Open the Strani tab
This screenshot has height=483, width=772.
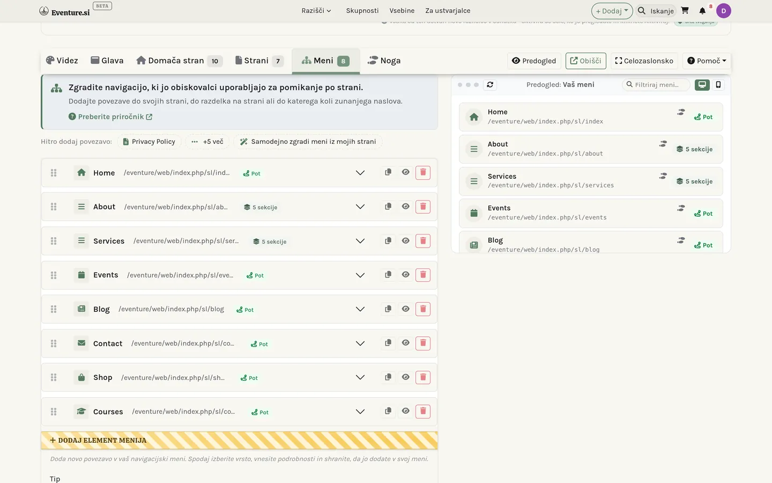(259, 61)
